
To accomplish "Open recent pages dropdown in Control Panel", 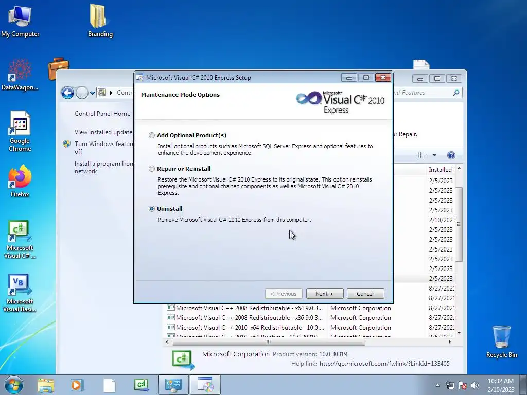I will click(92, 93).
